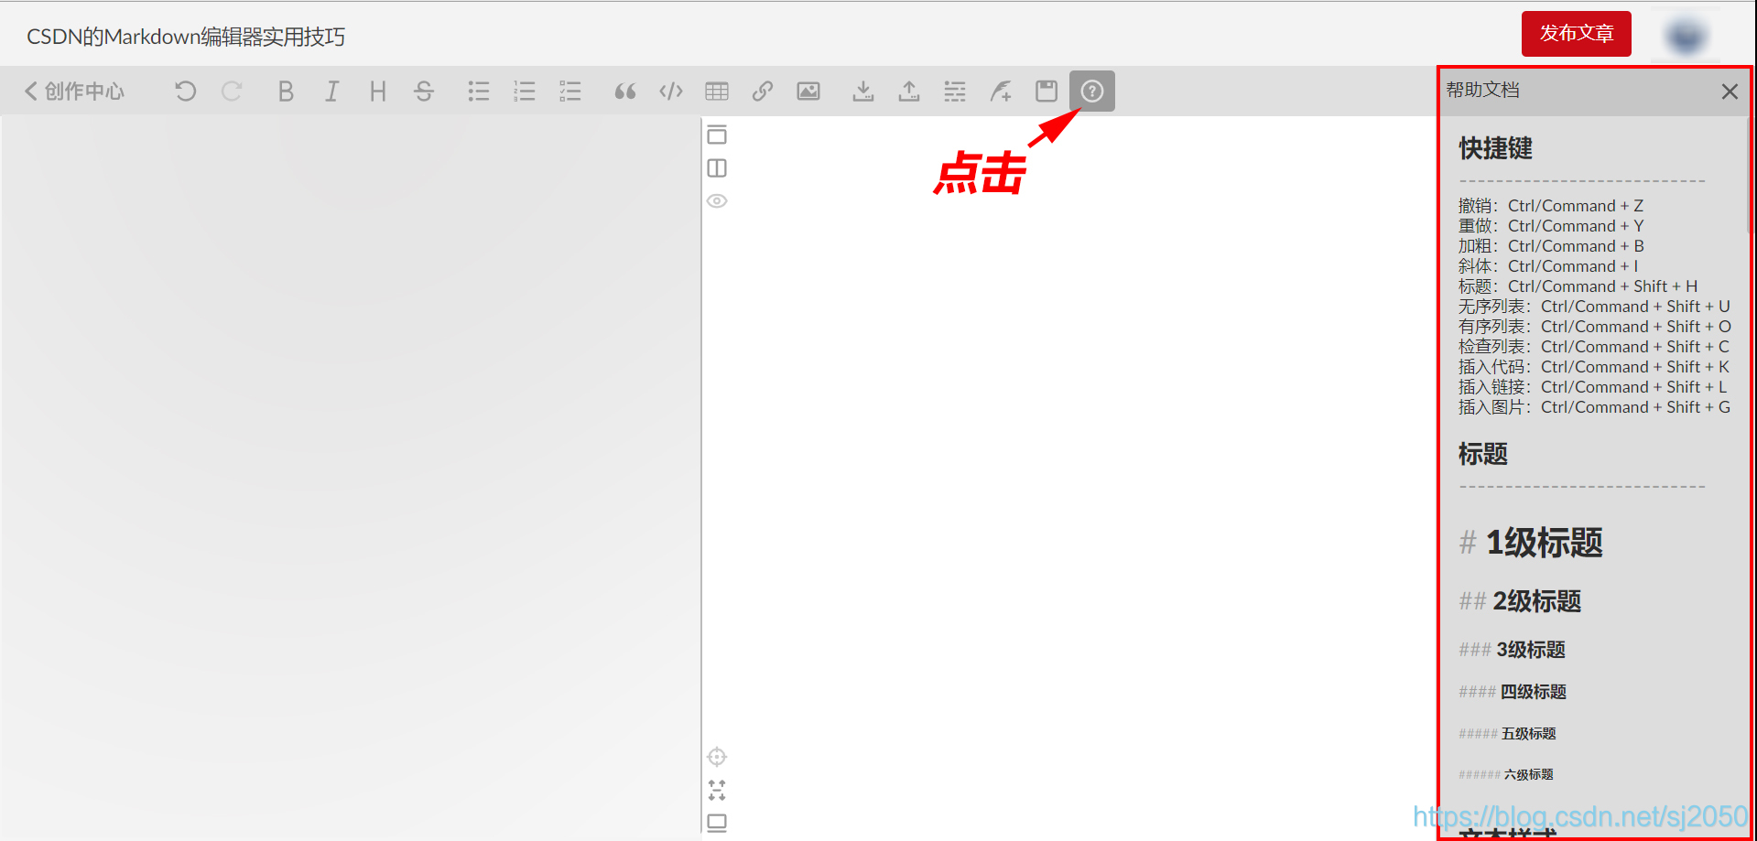Click the #### 四级标题 example
Screen dimensions: 1757x841
[1513, 692]
